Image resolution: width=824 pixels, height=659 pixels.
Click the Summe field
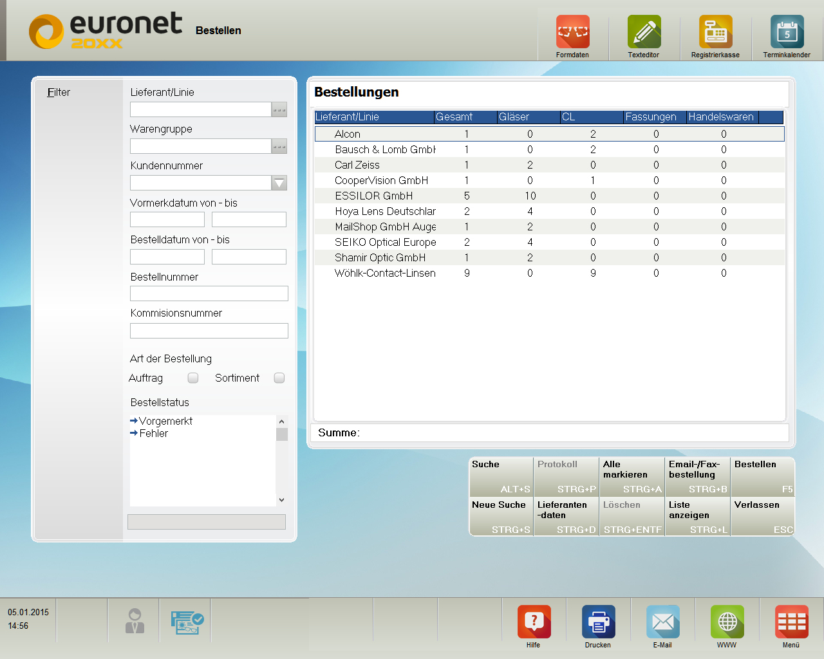[x=550, y=432]
